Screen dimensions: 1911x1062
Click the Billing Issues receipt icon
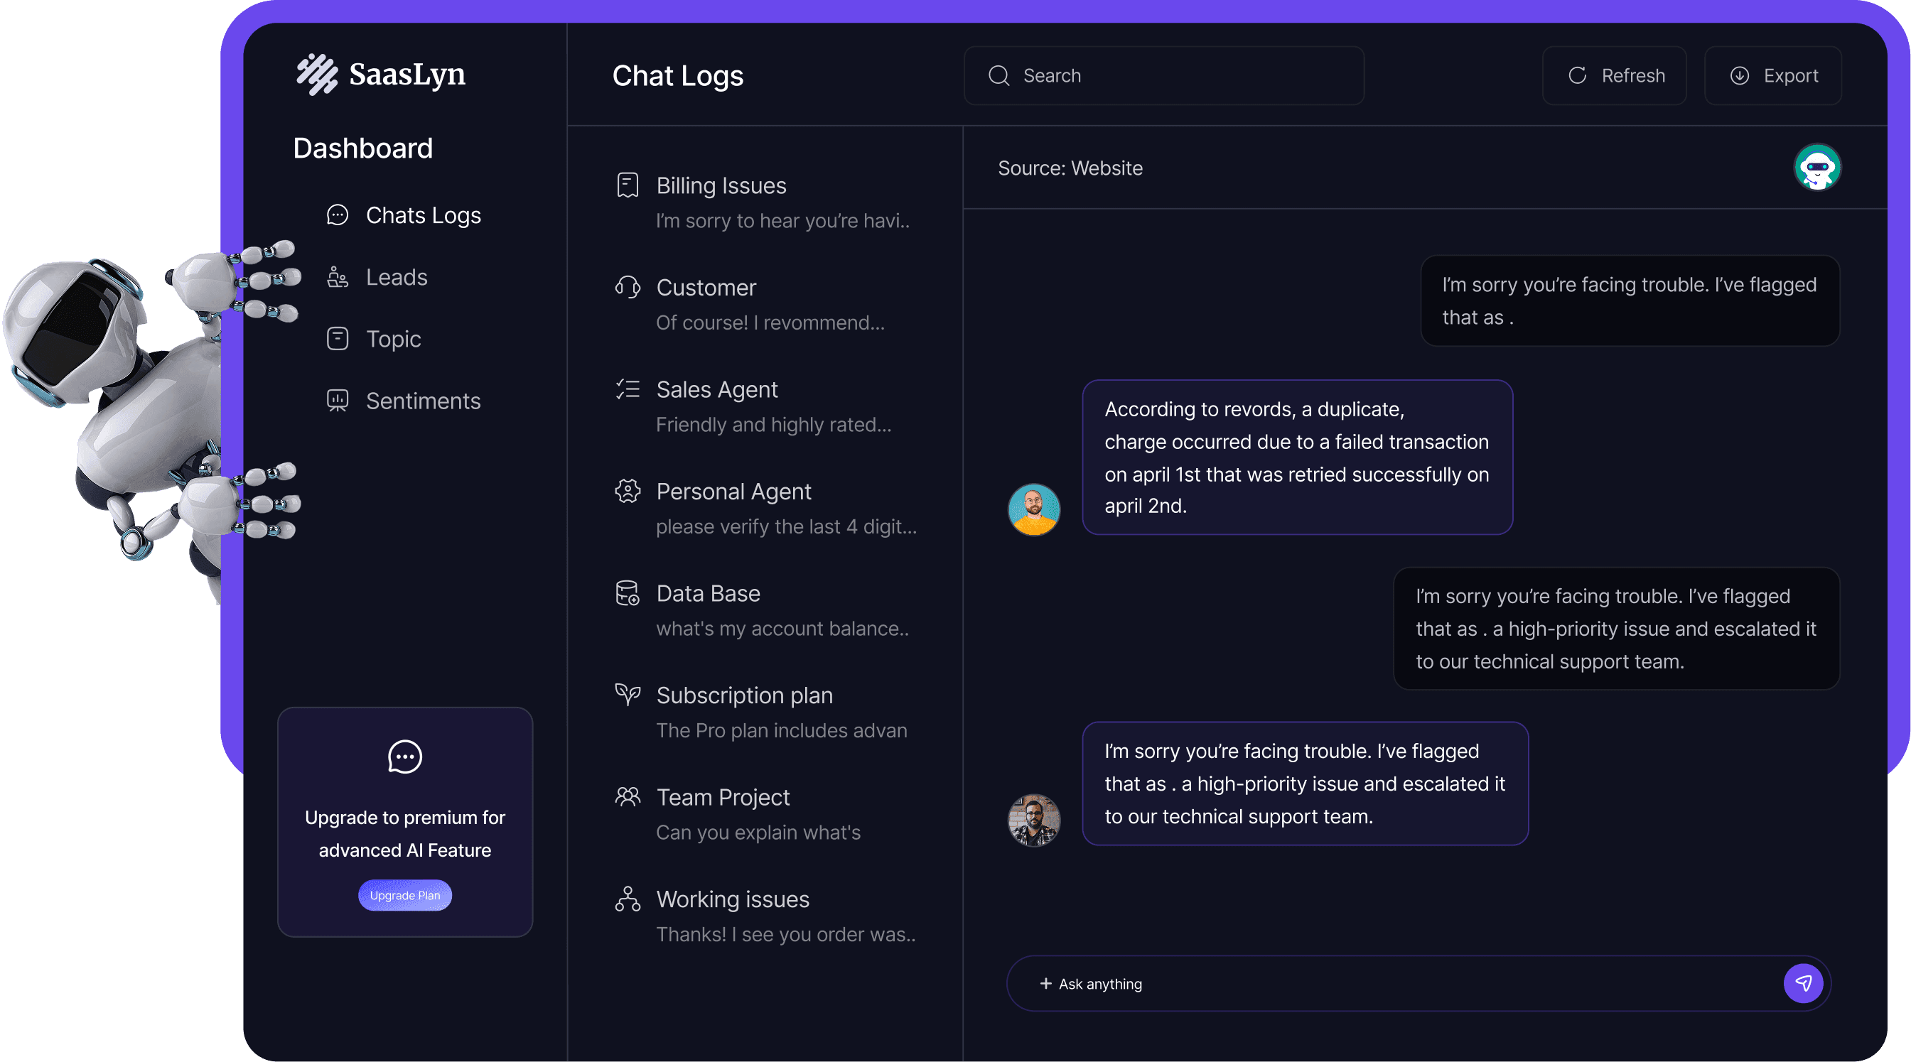(x=628, y=185)
